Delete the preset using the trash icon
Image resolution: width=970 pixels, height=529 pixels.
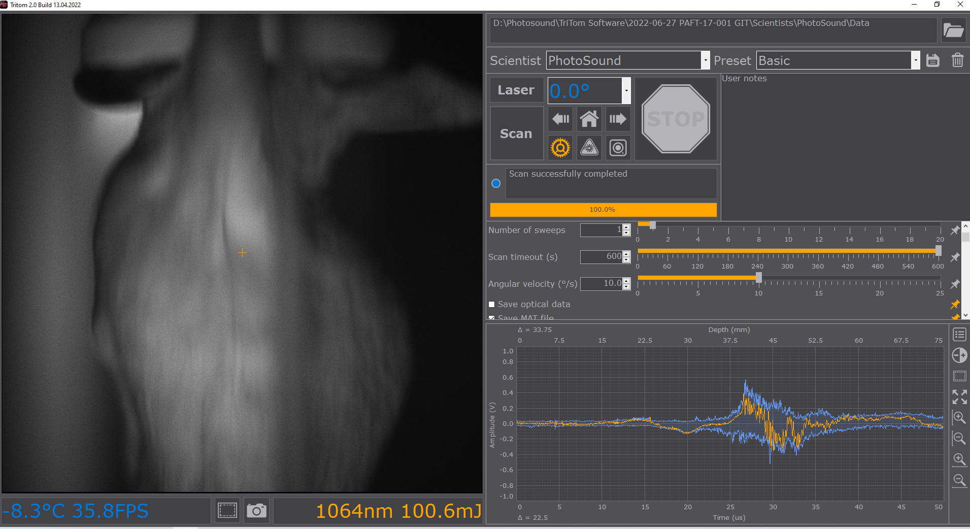[x=957, y=60]
